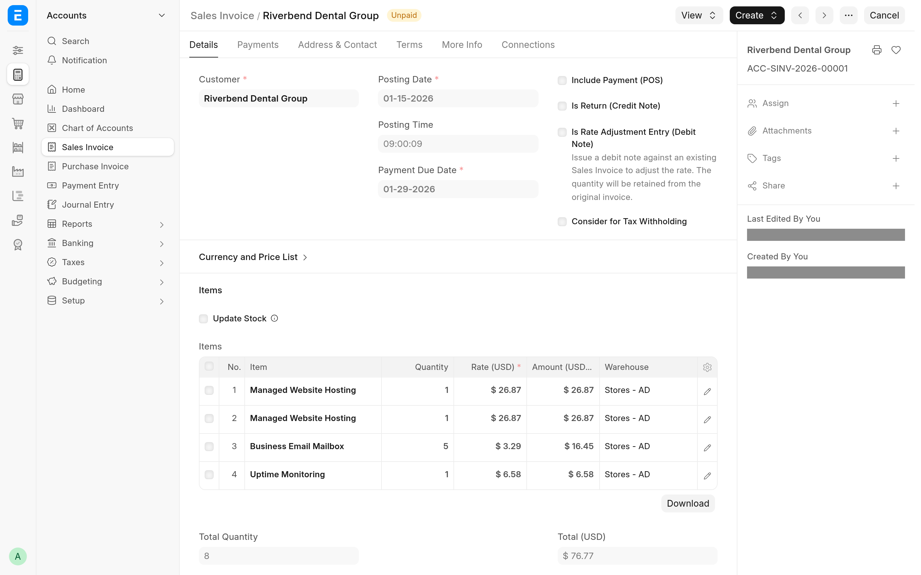Add a tag with plus icon
The image size is (921, 575).
pos(896,158)
